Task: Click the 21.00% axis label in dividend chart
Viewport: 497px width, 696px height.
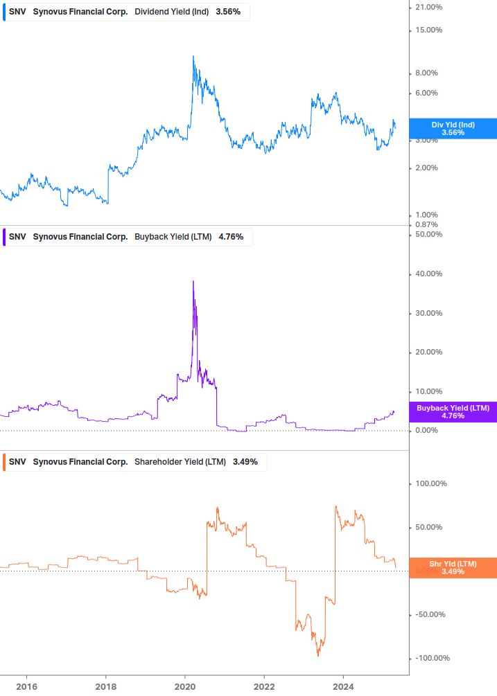Action: pyautogui.click(x=428, y=7)
